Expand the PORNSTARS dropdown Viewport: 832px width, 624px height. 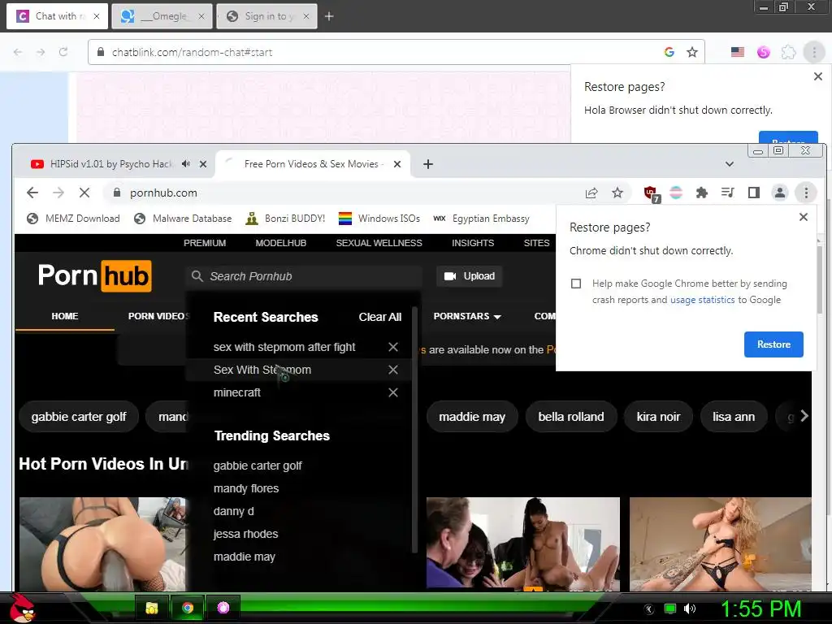pyautogui.click(x=467, y=316)
